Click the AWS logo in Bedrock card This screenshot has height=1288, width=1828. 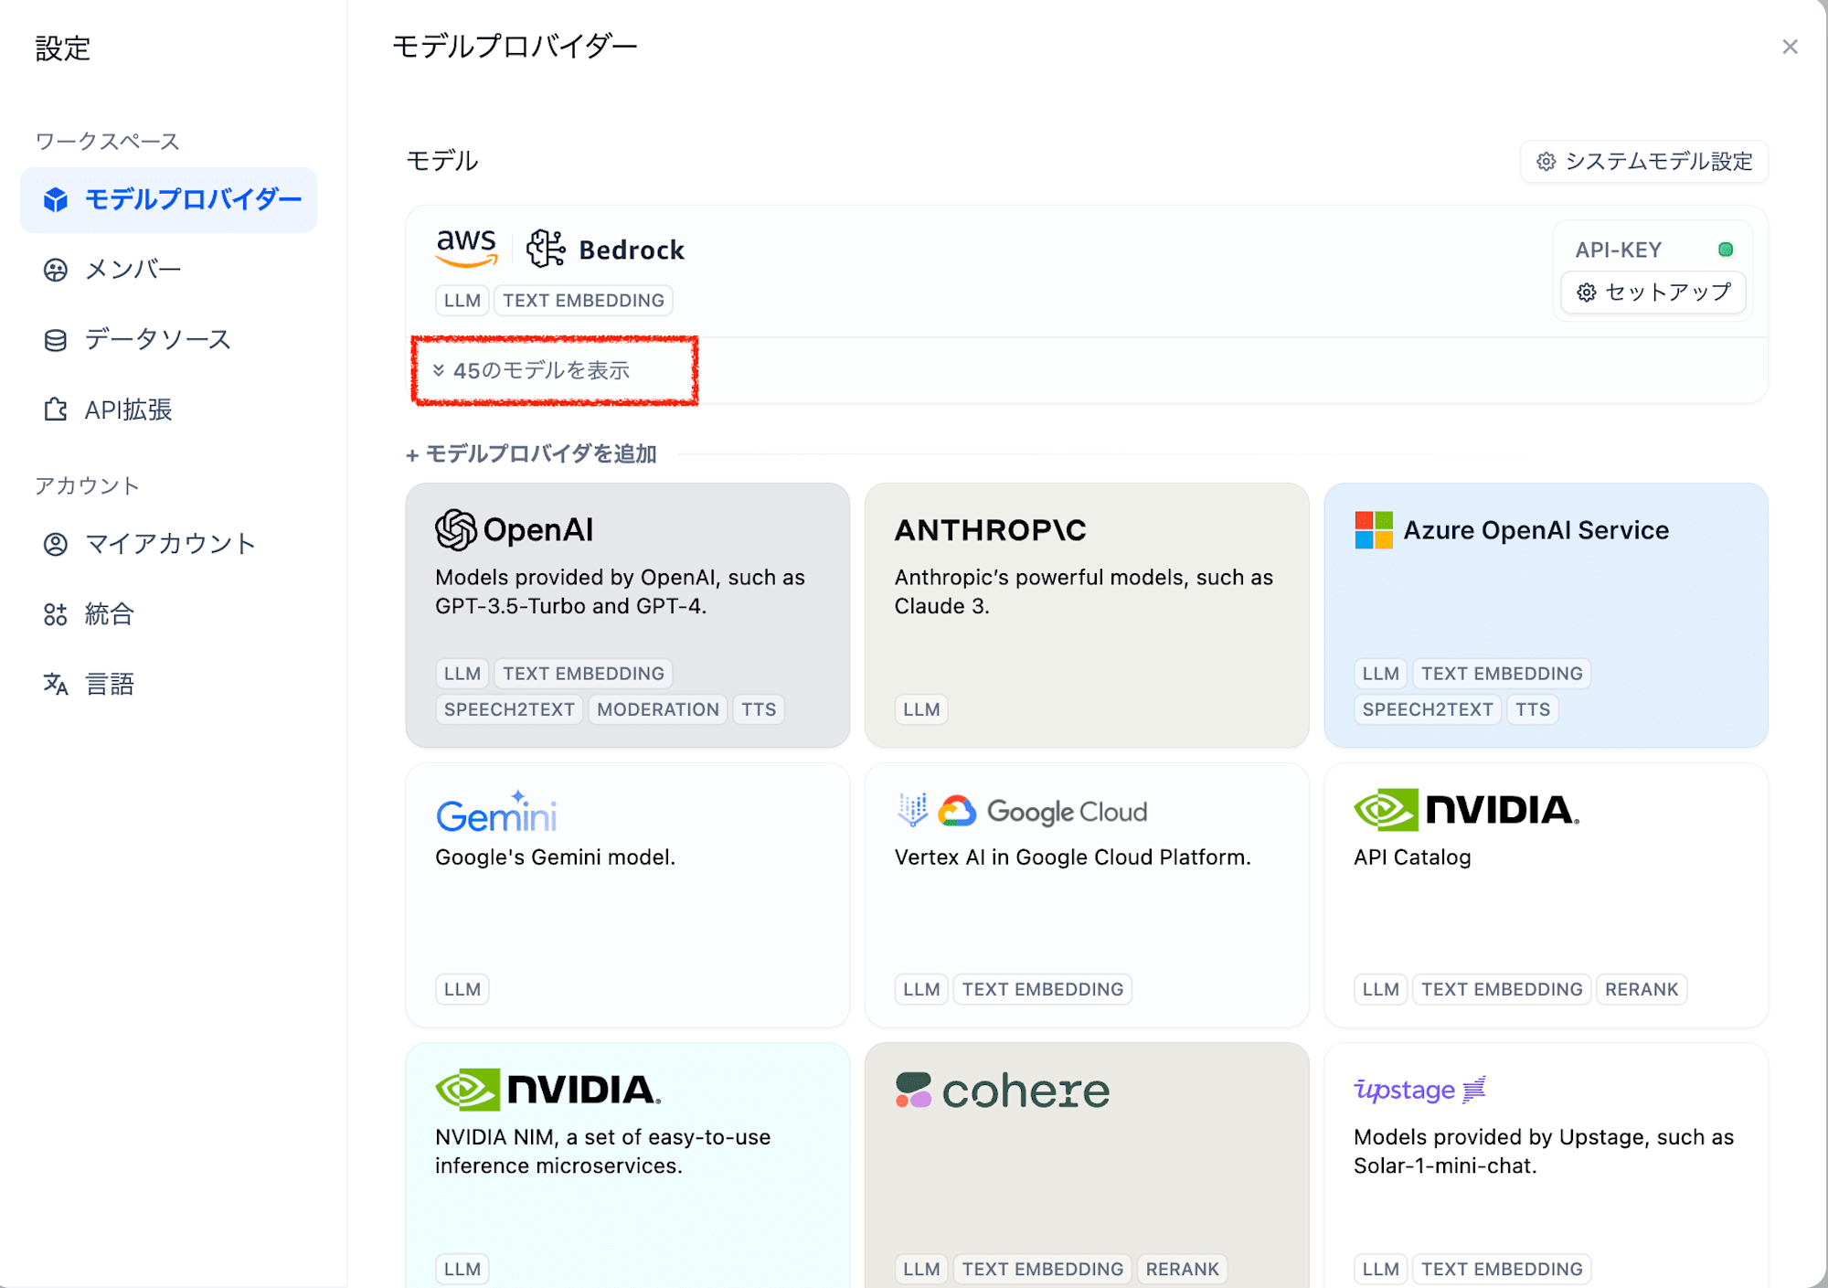click(466, 248)
